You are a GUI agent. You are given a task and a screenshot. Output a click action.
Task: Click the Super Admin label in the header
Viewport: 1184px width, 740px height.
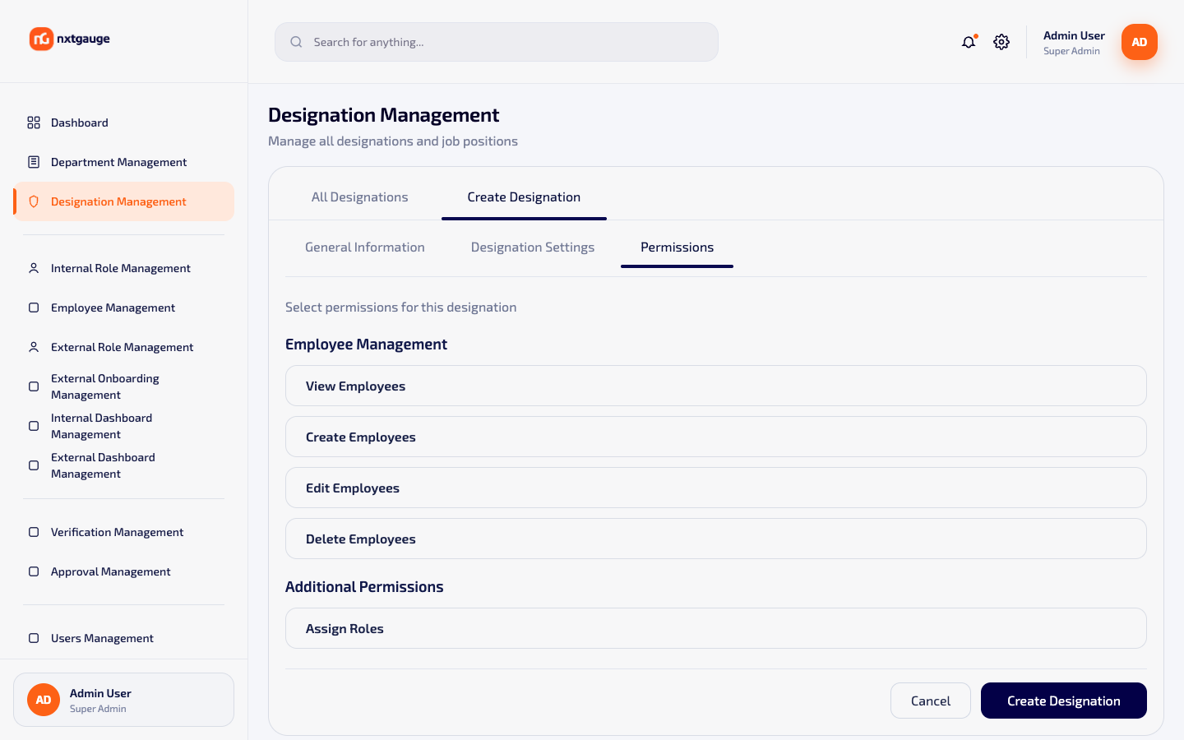click(1071, 51)
